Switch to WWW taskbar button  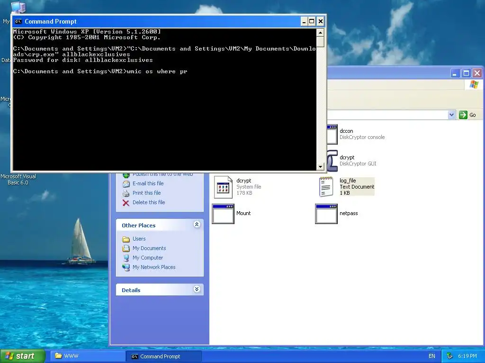pyautogui.click(x=88, y=356)
